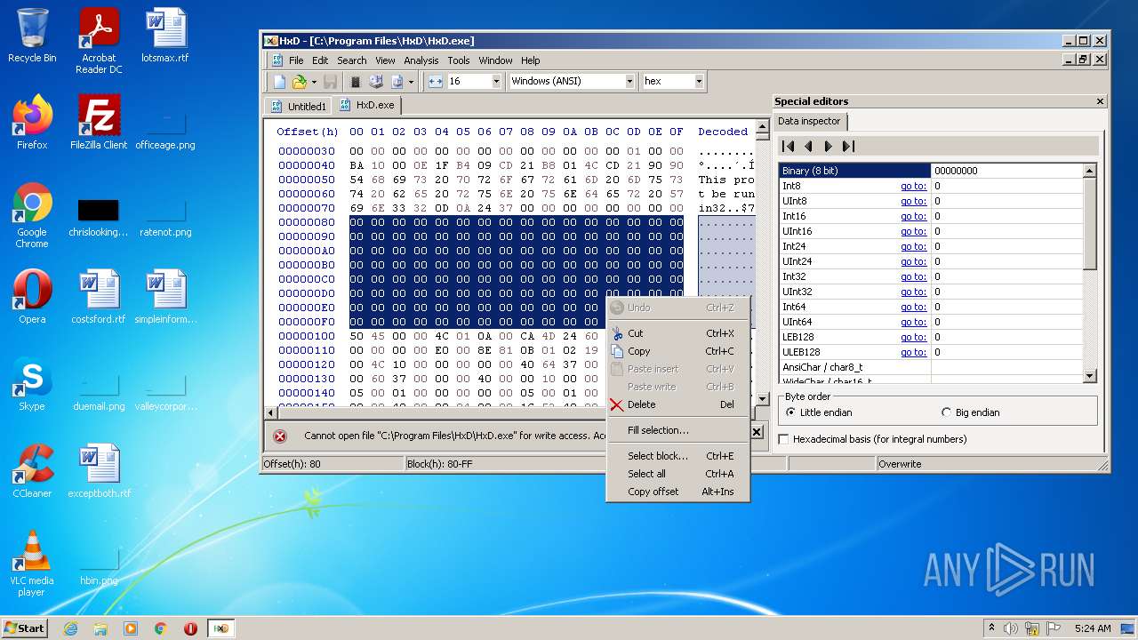This screenshot has height=640, width=1138.
Task: Click the Int64 go to link
Action: point(913,307)
